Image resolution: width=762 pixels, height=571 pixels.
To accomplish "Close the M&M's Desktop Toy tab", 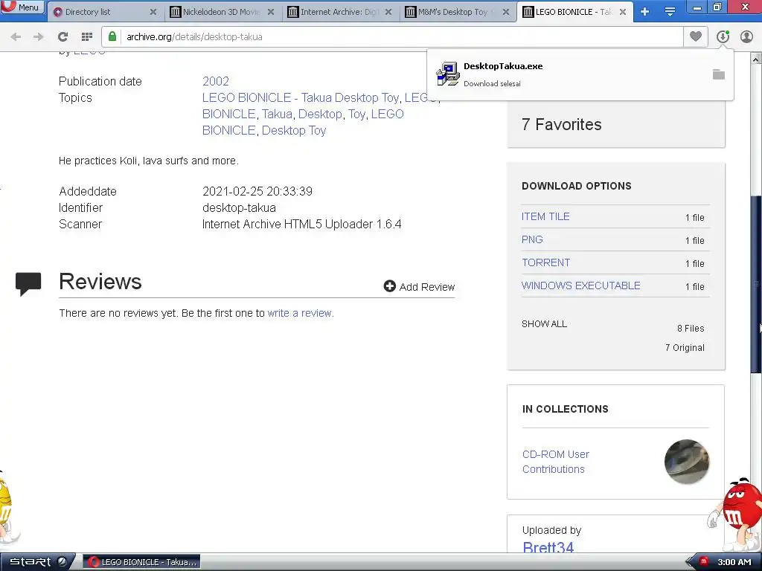I will point(506,12).
